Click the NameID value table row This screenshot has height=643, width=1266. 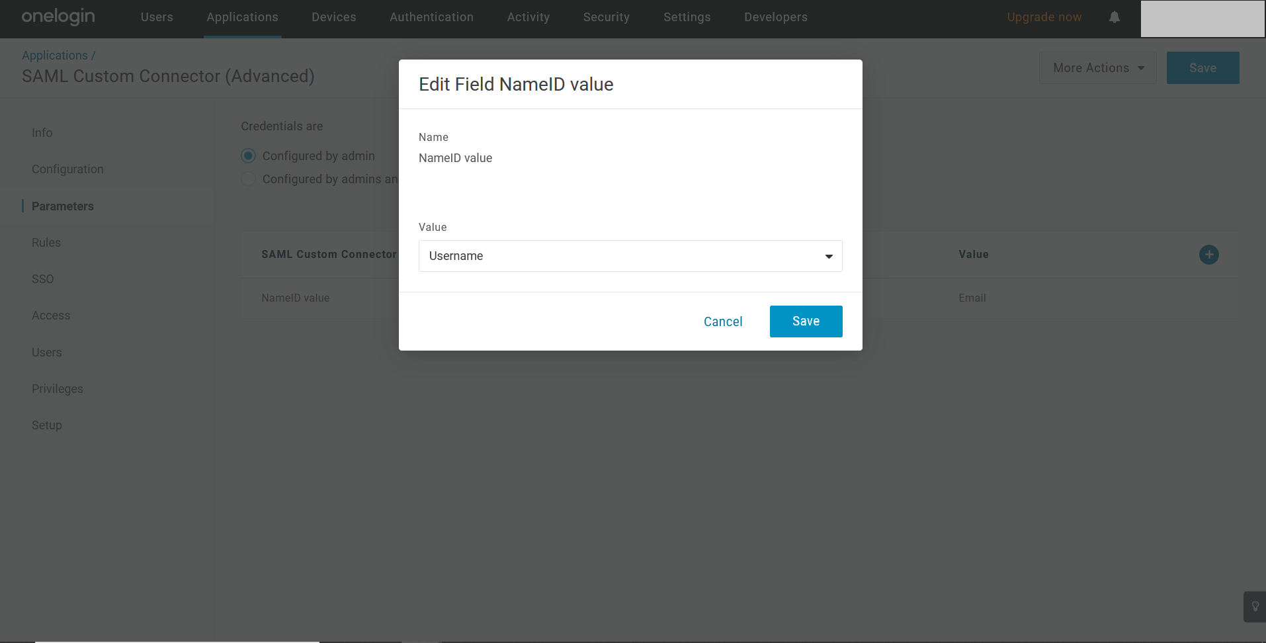click(296, 298)
